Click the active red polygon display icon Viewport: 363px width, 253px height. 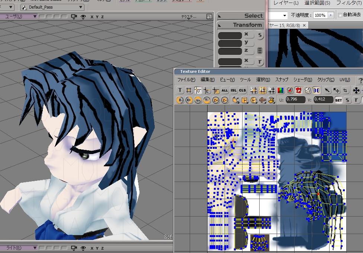click(298, 90)
